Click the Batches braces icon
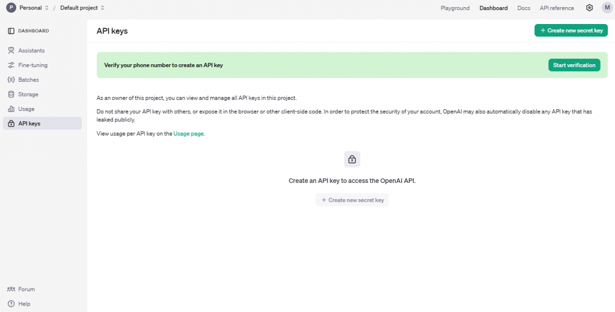The image size is (615, 312). tap(11, 80)
